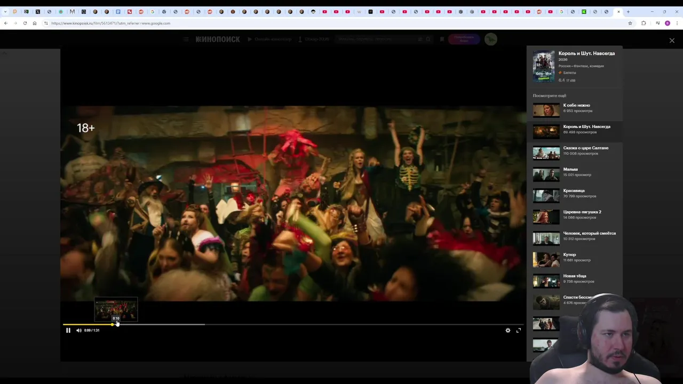Viewport: 683px width, 384px height.
Task: Open the Кутюр trailer entry
Action: [x=575, y=259]
